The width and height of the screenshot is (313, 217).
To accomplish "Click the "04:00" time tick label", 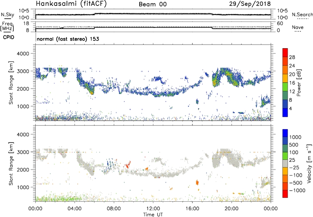I will pyautogui.click(x=74, y=209).
